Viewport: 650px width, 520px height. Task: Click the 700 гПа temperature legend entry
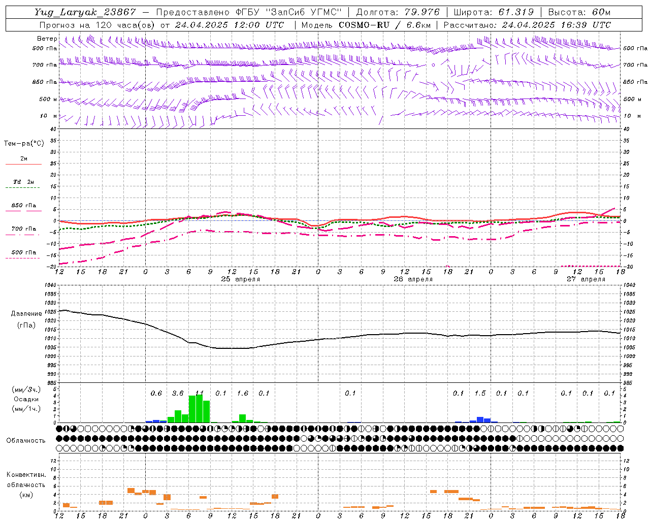tap(23, 229)
